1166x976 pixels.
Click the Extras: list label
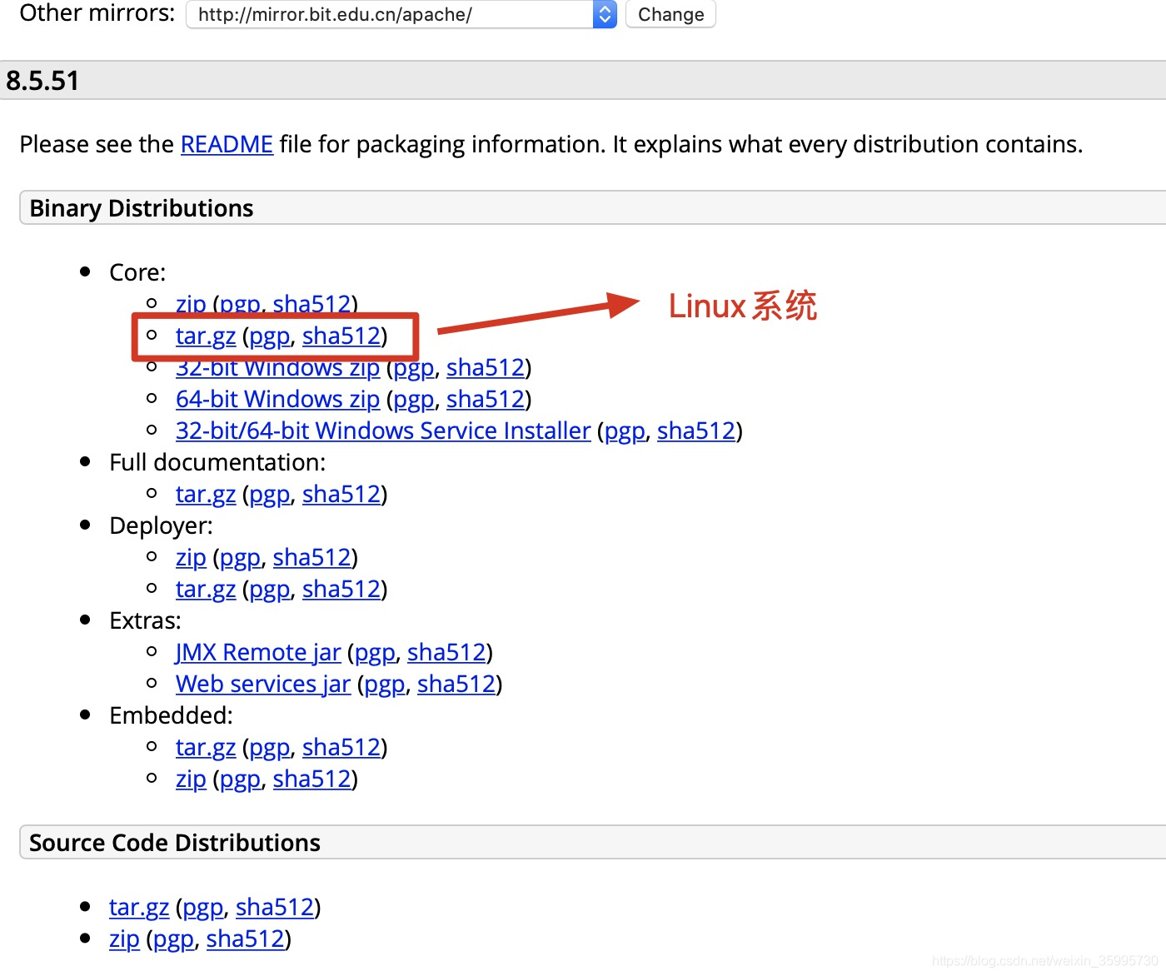(145, 620)
